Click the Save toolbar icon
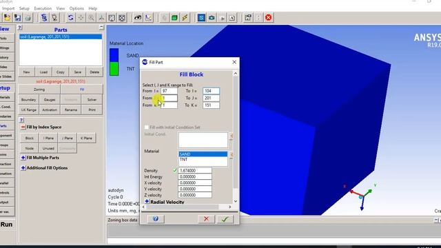This screenshot has height=248, width=441. pyautogui.click(x=17, y=18)
